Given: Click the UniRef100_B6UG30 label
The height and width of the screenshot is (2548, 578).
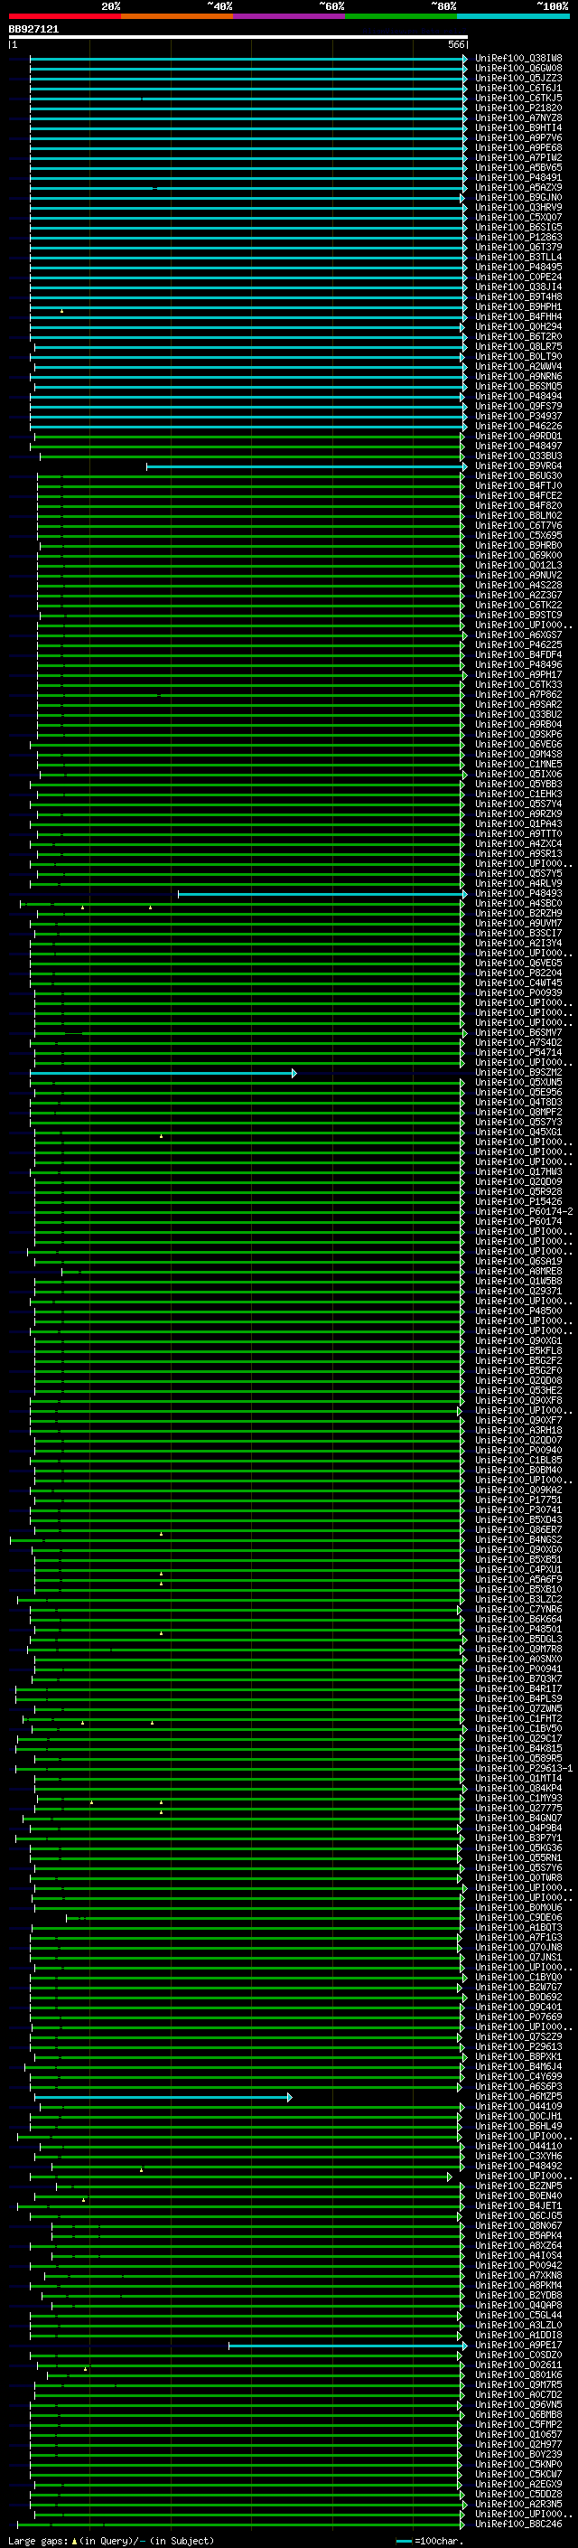Looking at the screenshot, I should point(518,475).
